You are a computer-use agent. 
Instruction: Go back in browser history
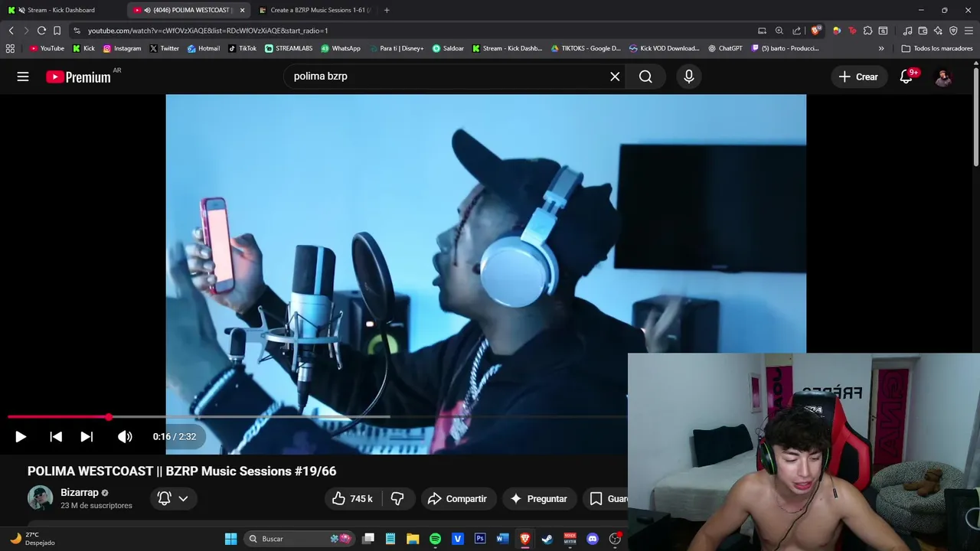[x=11, y=31]
